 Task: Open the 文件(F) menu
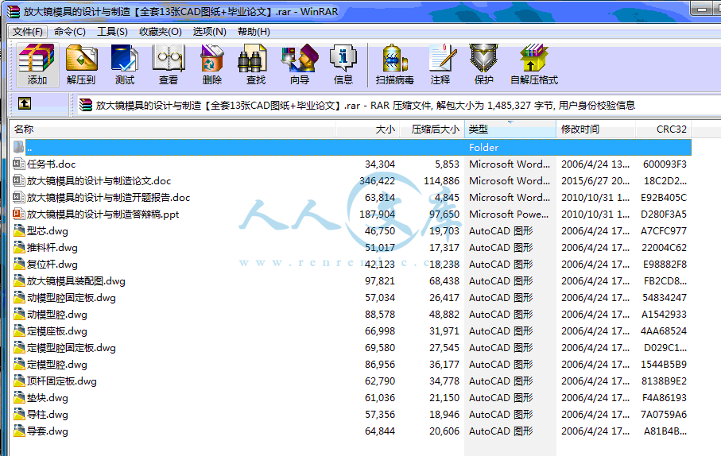click(28, 32)
